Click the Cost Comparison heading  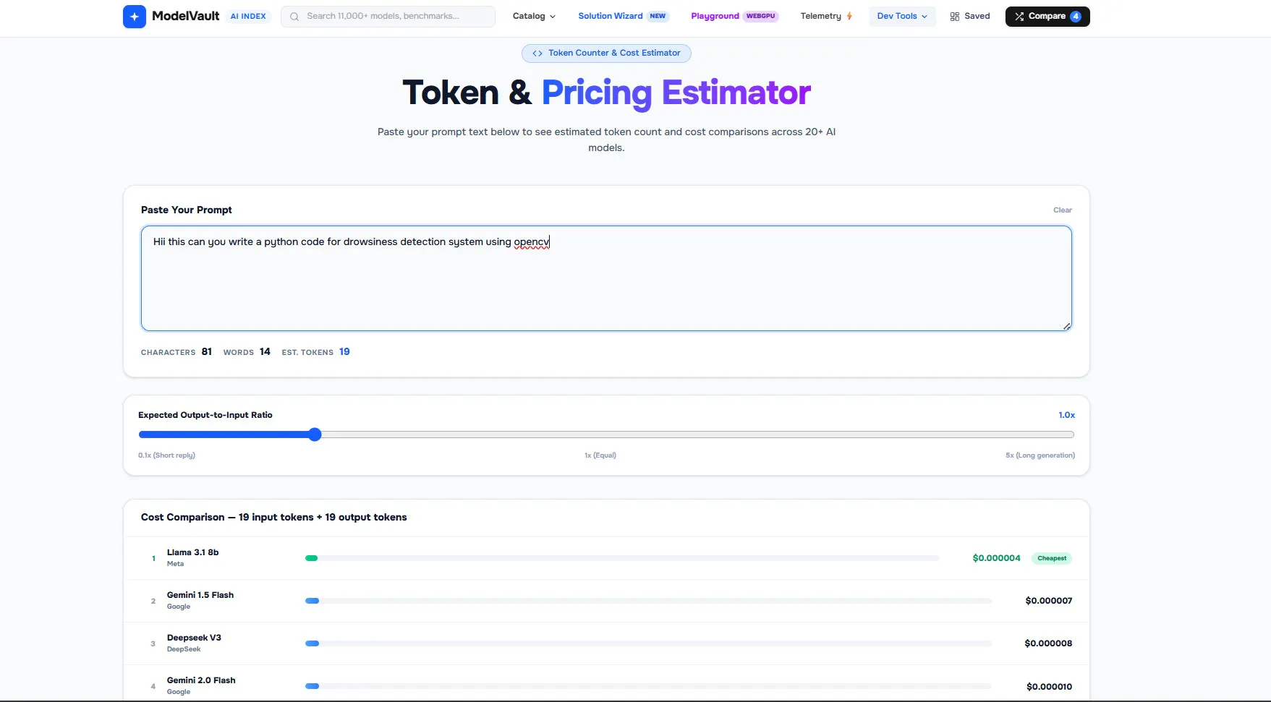274,518
